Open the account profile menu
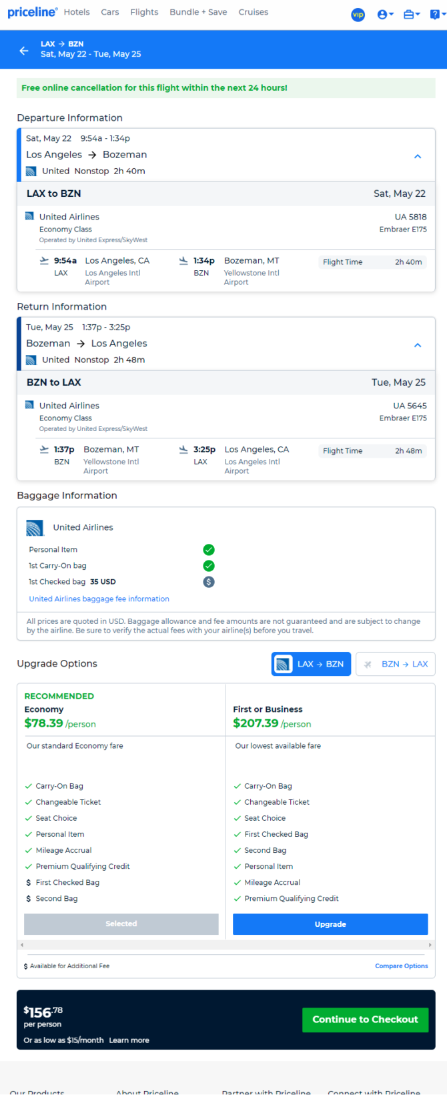 coord(385,14)
